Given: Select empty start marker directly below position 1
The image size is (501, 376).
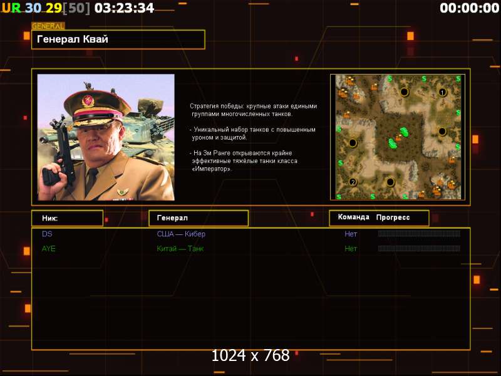Looking at the screenshot, I should pyautogui.click(x=442, y=131).
